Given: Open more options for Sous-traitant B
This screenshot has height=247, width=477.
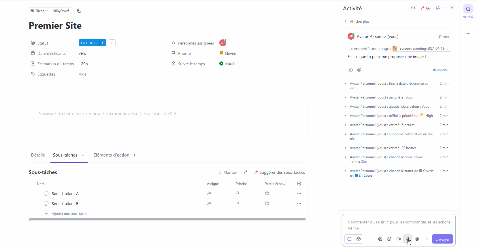Looking at the screenshot, I should point(299,204).
